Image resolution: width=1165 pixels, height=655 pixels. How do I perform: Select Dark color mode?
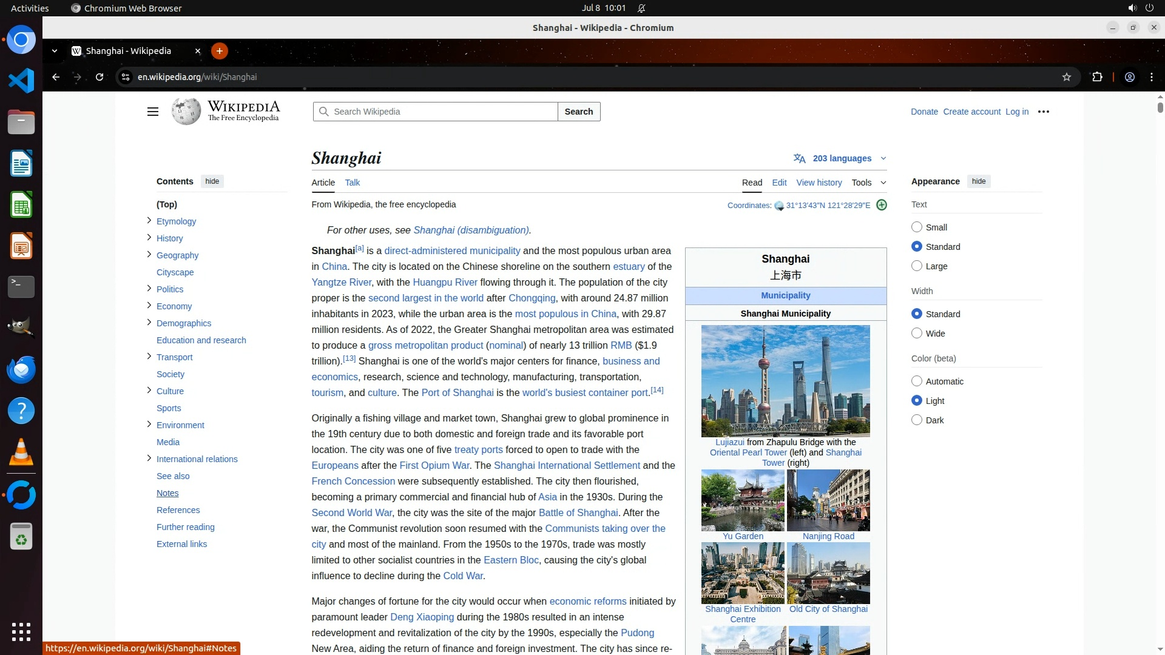coord(917,420)
